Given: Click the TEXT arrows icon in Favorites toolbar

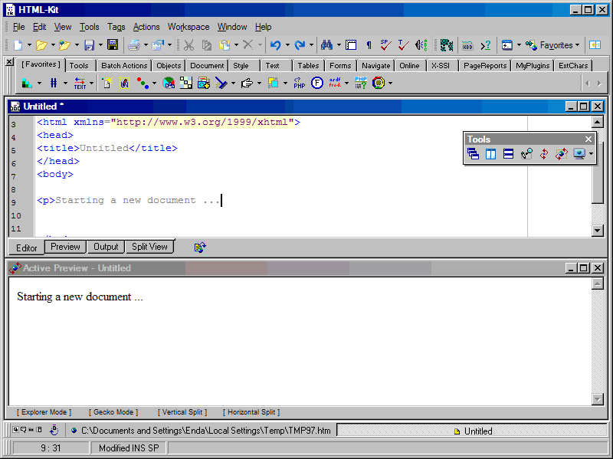Looking at the screenshot, I should [80, 83].
